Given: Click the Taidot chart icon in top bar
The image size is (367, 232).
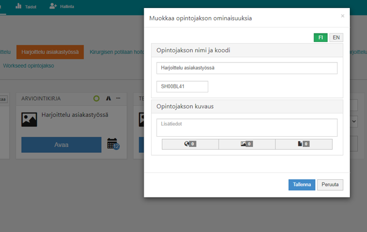Looking at the screenshot, I should point(19,6).
